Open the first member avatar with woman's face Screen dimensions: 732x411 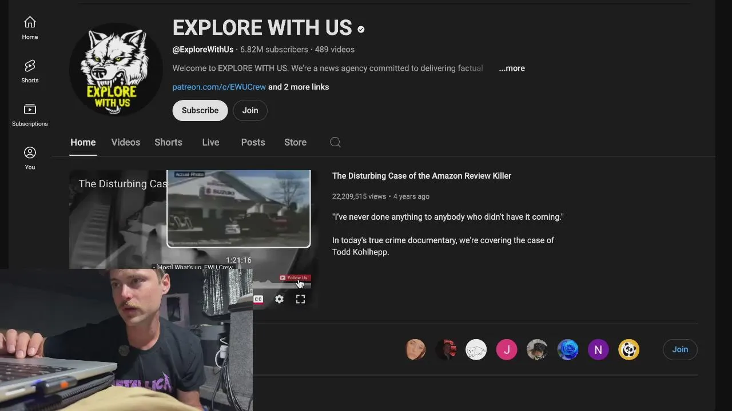point(415,349)
